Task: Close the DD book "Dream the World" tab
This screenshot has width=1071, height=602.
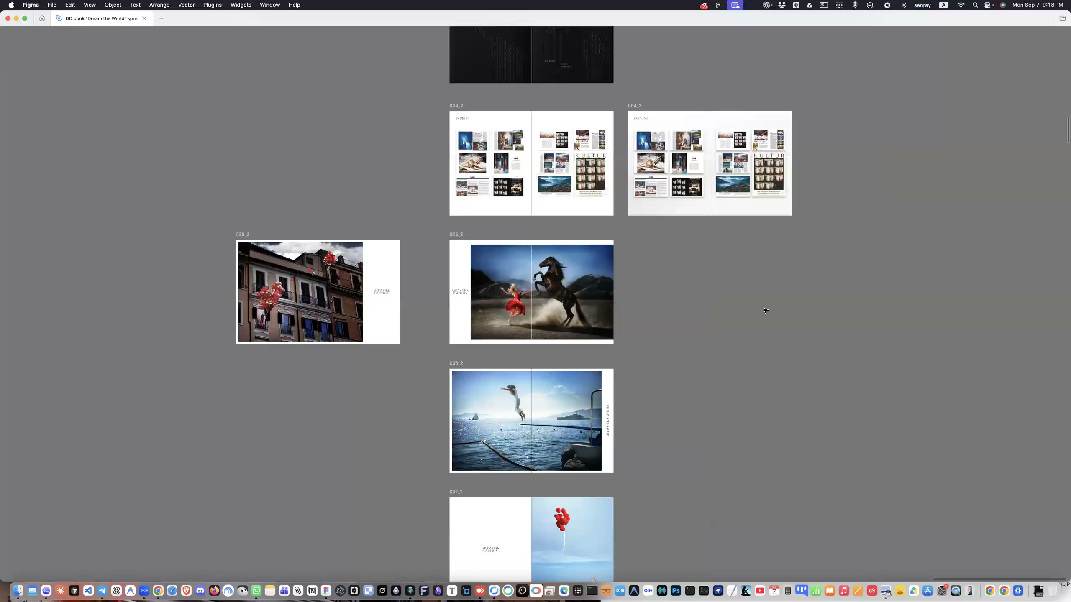Action: 144,18
